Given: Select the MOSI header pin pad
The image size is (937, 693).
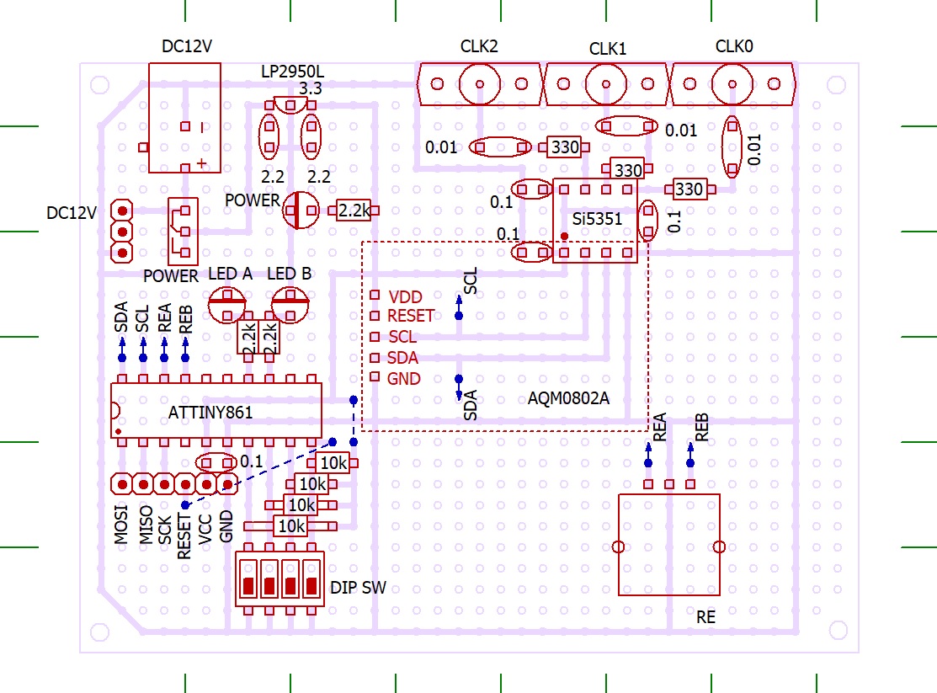Looking at the screenshot, I should click(x=122, y=483).
